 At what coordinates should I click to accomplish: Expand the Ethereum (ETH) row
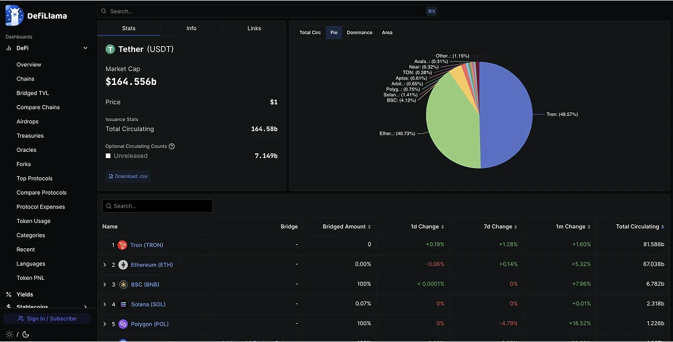coord(104,265)
